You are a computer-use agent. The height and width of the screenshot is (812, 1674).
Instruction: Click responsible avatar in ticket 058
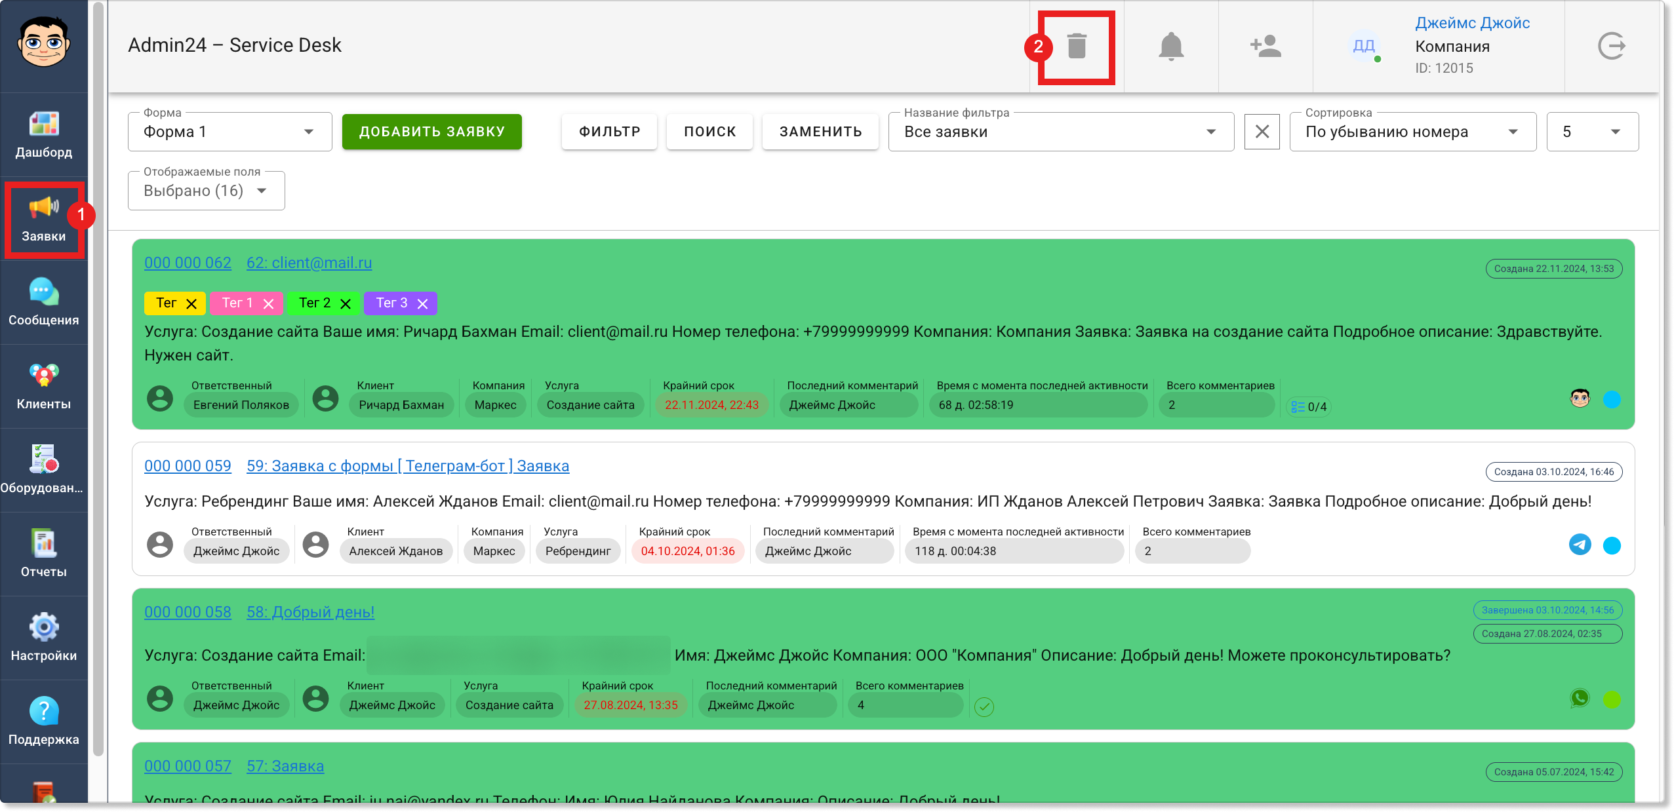(159, 699)
